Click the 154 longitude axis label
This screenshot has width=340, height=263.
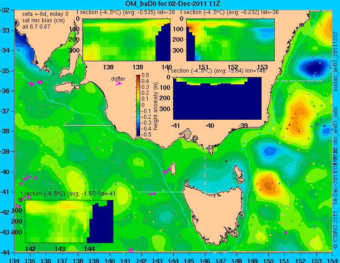click(x=332, y=260)
